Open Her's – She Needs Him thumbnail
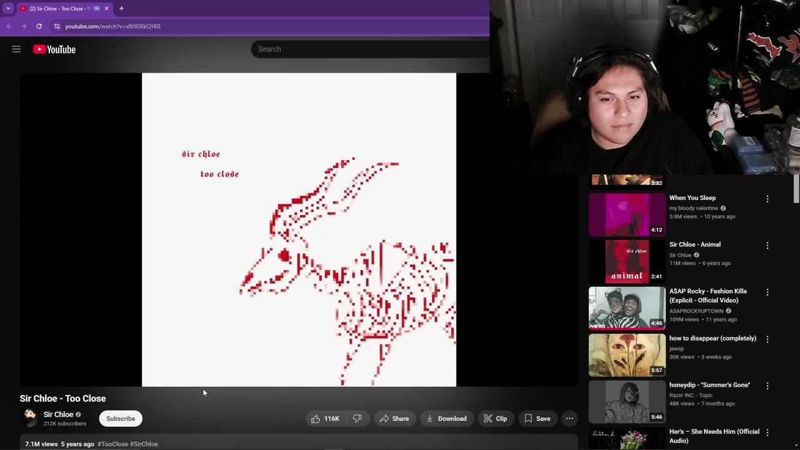The height and width of the screenshot is (450, 800). coord(627,438)
